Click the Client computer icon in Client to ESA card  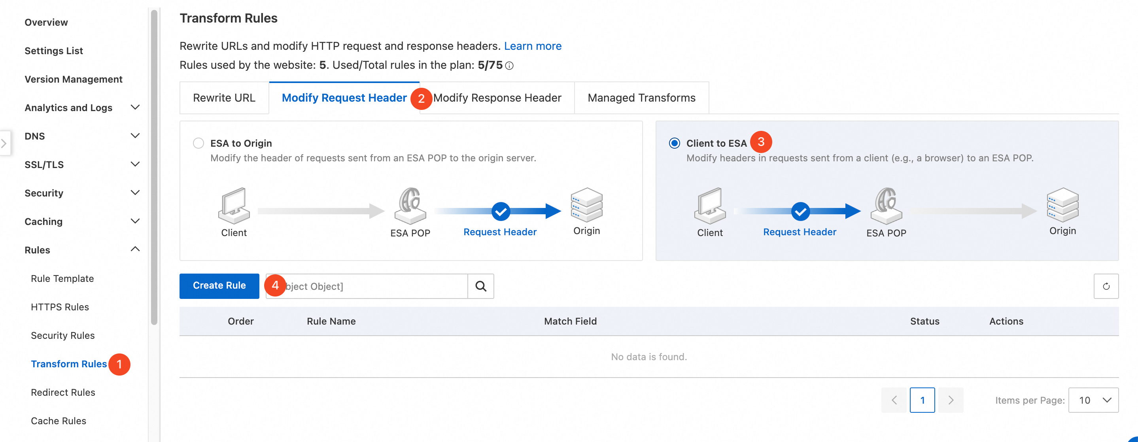(710, 206)
